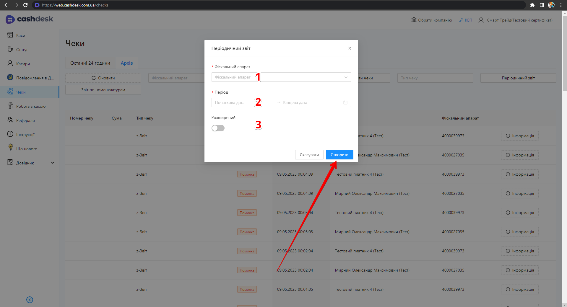Open Касири via the person icon

[x=10, y=63]
